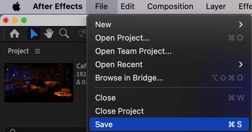The image size is (252, 132).
Task: Click the cafe composition thumbnail preview
Action: coord(39,82)
